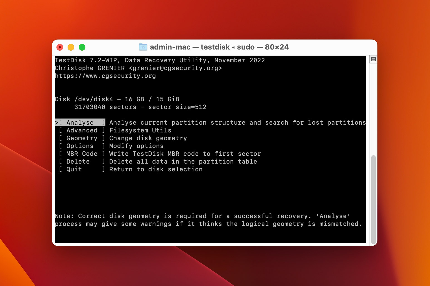Click the grenier@cgsecurity.org email text
The height and width of the screenshot is (286, 430).
[x=176, y=68]
